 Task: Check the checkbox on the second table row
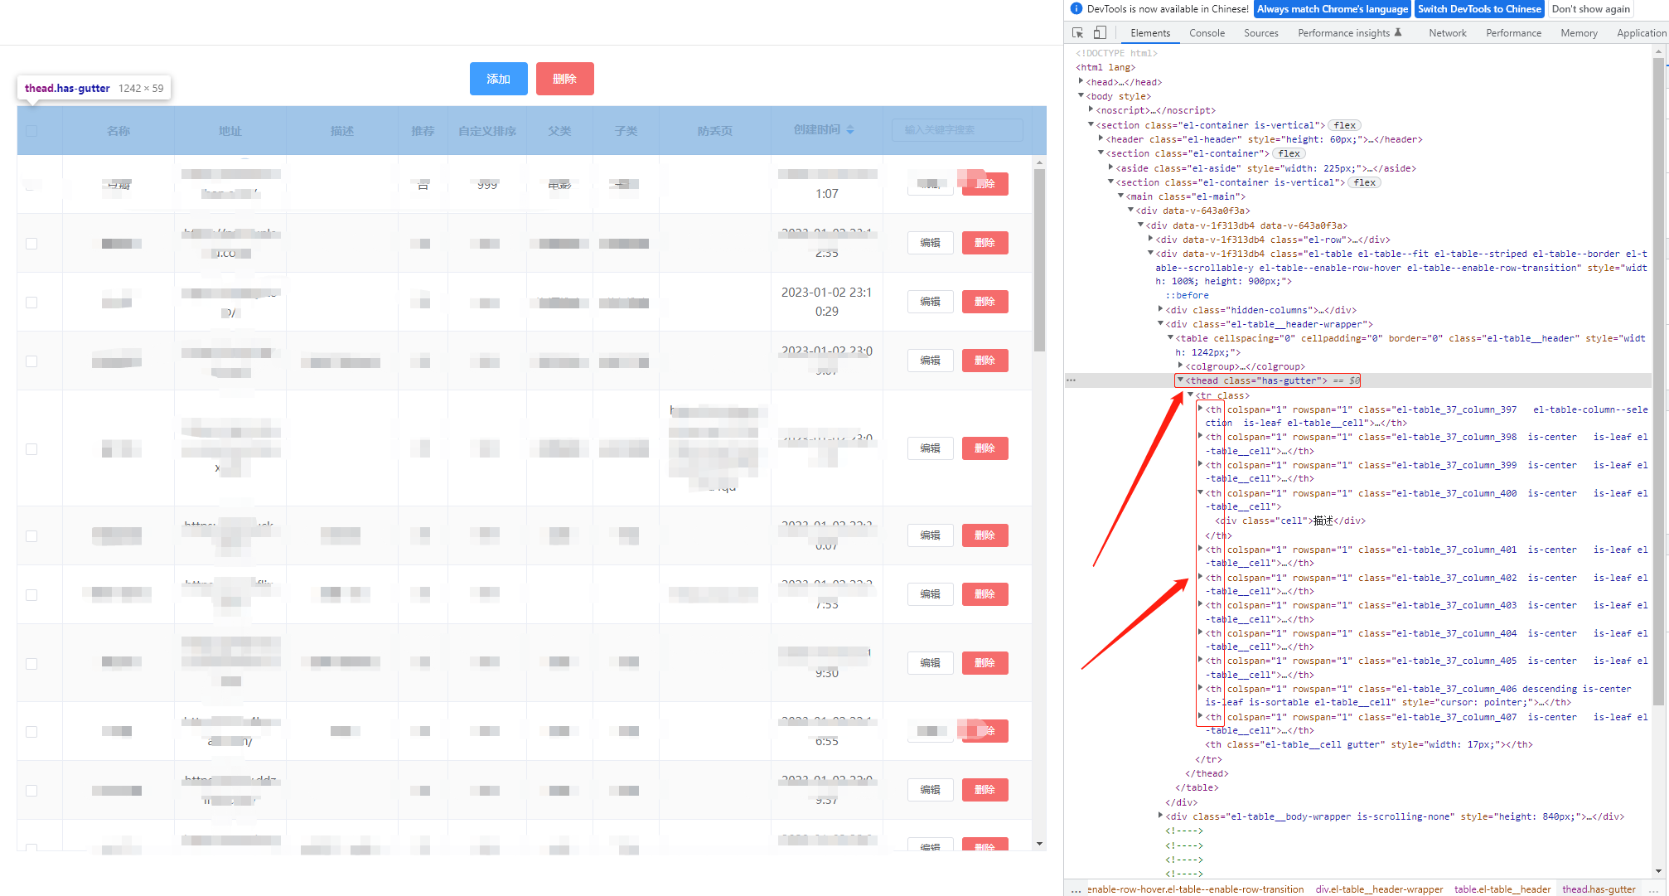pos(31,243)
